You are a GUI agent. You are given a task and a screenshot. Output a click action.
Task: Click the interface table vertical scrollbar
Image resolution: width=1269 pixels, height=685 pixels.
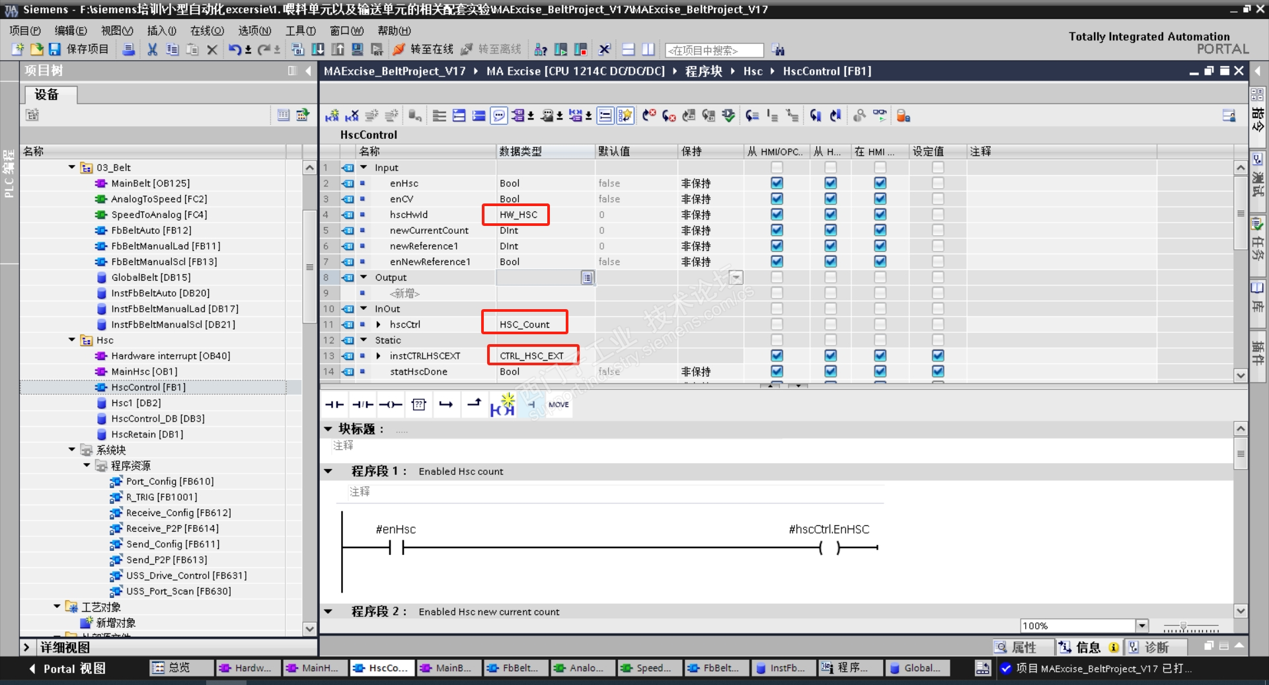(x=1241, y=213)
